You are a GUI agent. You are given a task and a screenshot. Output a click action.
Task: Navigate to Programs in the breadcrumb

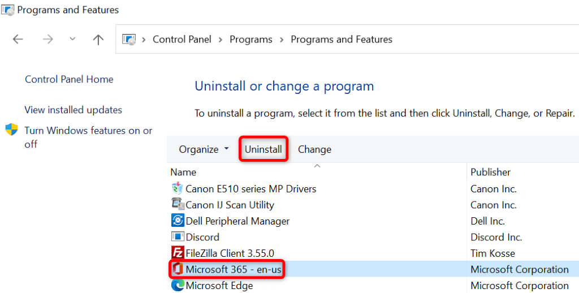pyautogui.click(x=251, y=40)
